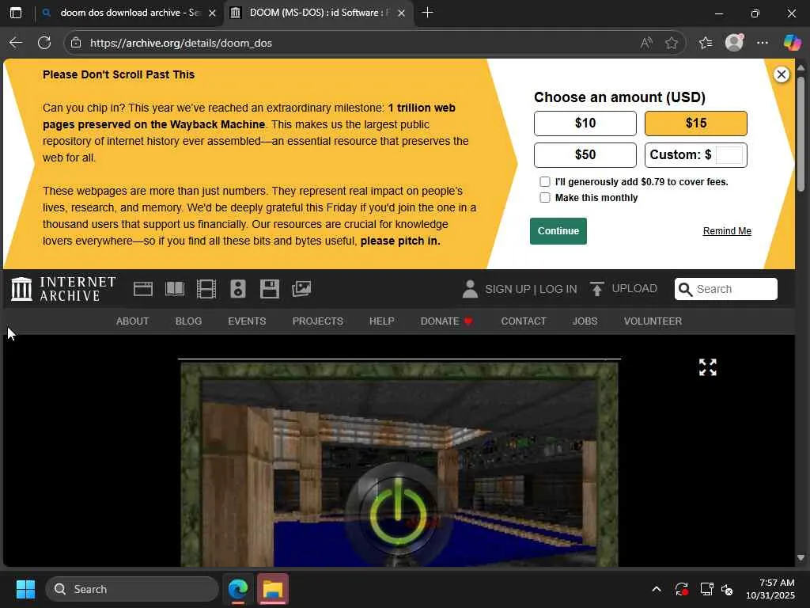The height and width of the screenshot is (608, 810).
Task: Open the Texts book icon
Action: pyautogui.click(x=175, y=288)
